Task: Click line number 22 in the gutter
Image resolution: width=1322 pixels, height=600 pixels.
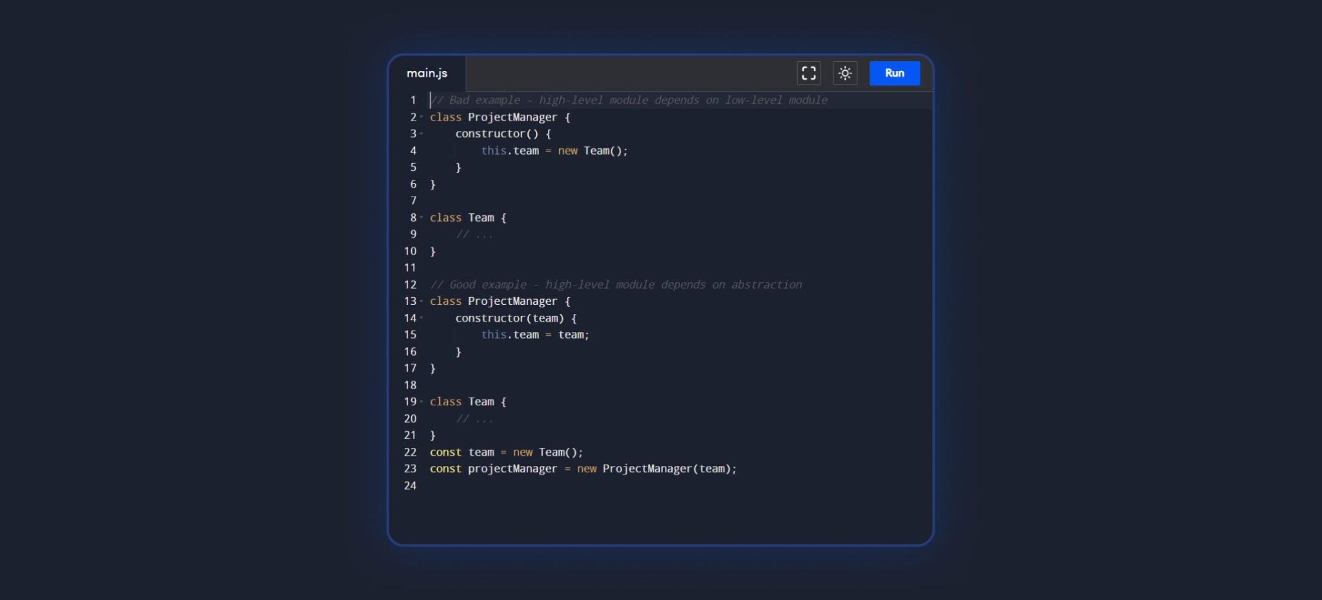Action: click(410, 452)
